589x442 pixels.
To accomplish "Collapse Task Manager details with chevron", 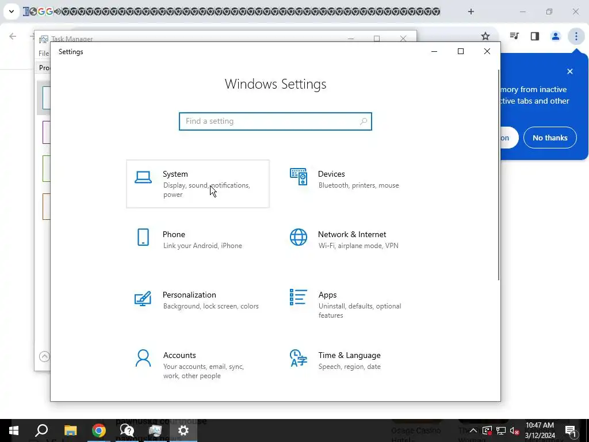I will (44, 356).
